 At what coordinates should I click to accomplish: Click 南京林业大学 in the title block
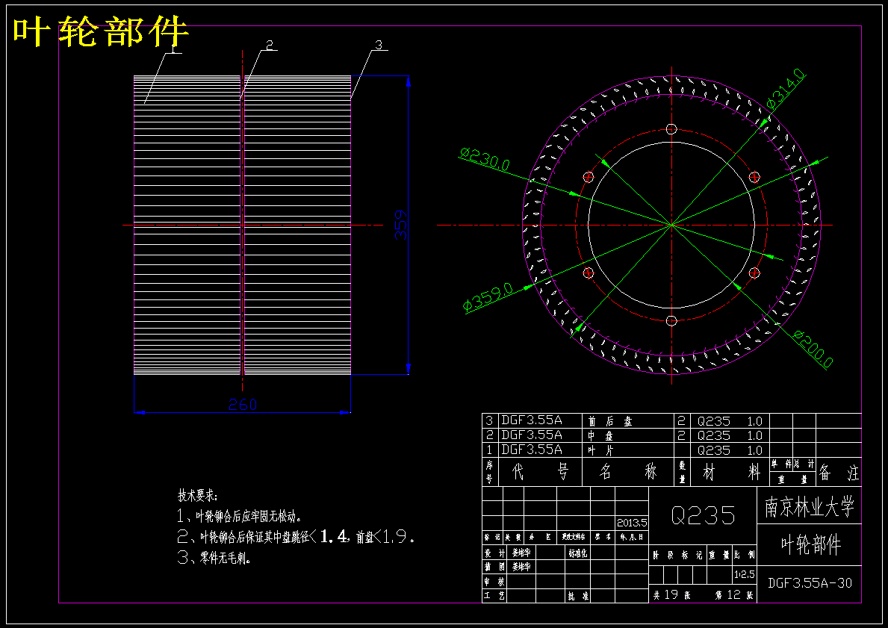pyautogui.click(x=810, y=507)
